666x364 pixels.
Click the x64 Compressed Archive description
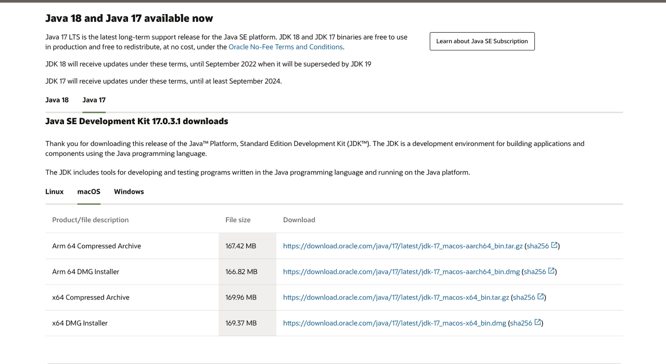tap(91, 298)
